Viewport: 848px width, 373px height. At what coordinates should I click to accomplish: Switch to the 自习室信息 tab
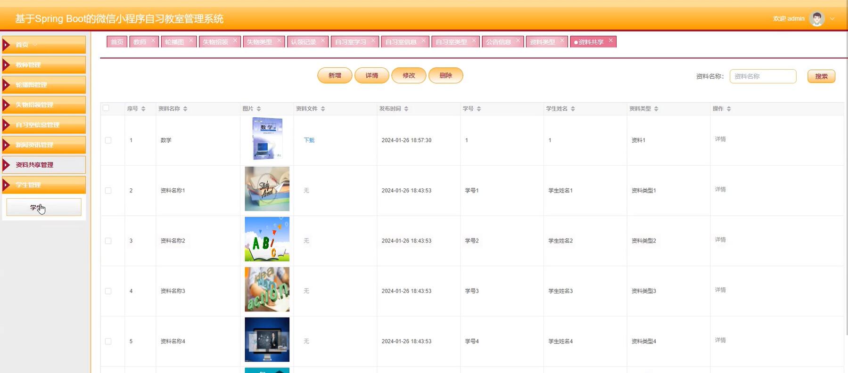pyautogui.click(x=401, y=42)
